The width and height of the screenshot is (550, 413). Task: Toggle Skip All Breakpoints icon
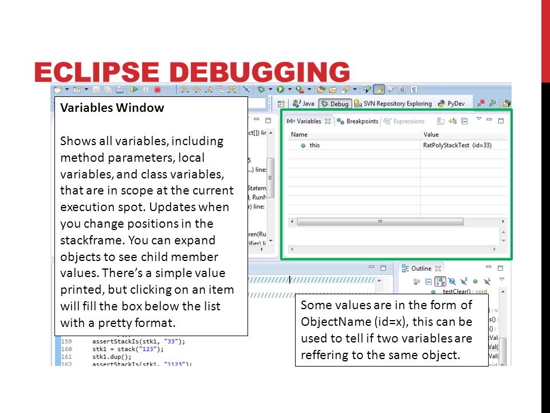pos(246,89)
